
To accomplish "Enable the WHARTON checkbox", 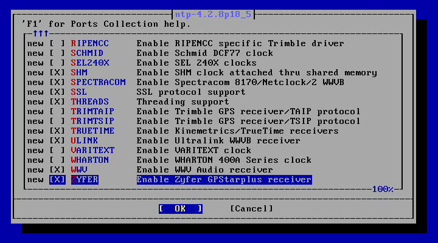I will [x=57, y=160].
